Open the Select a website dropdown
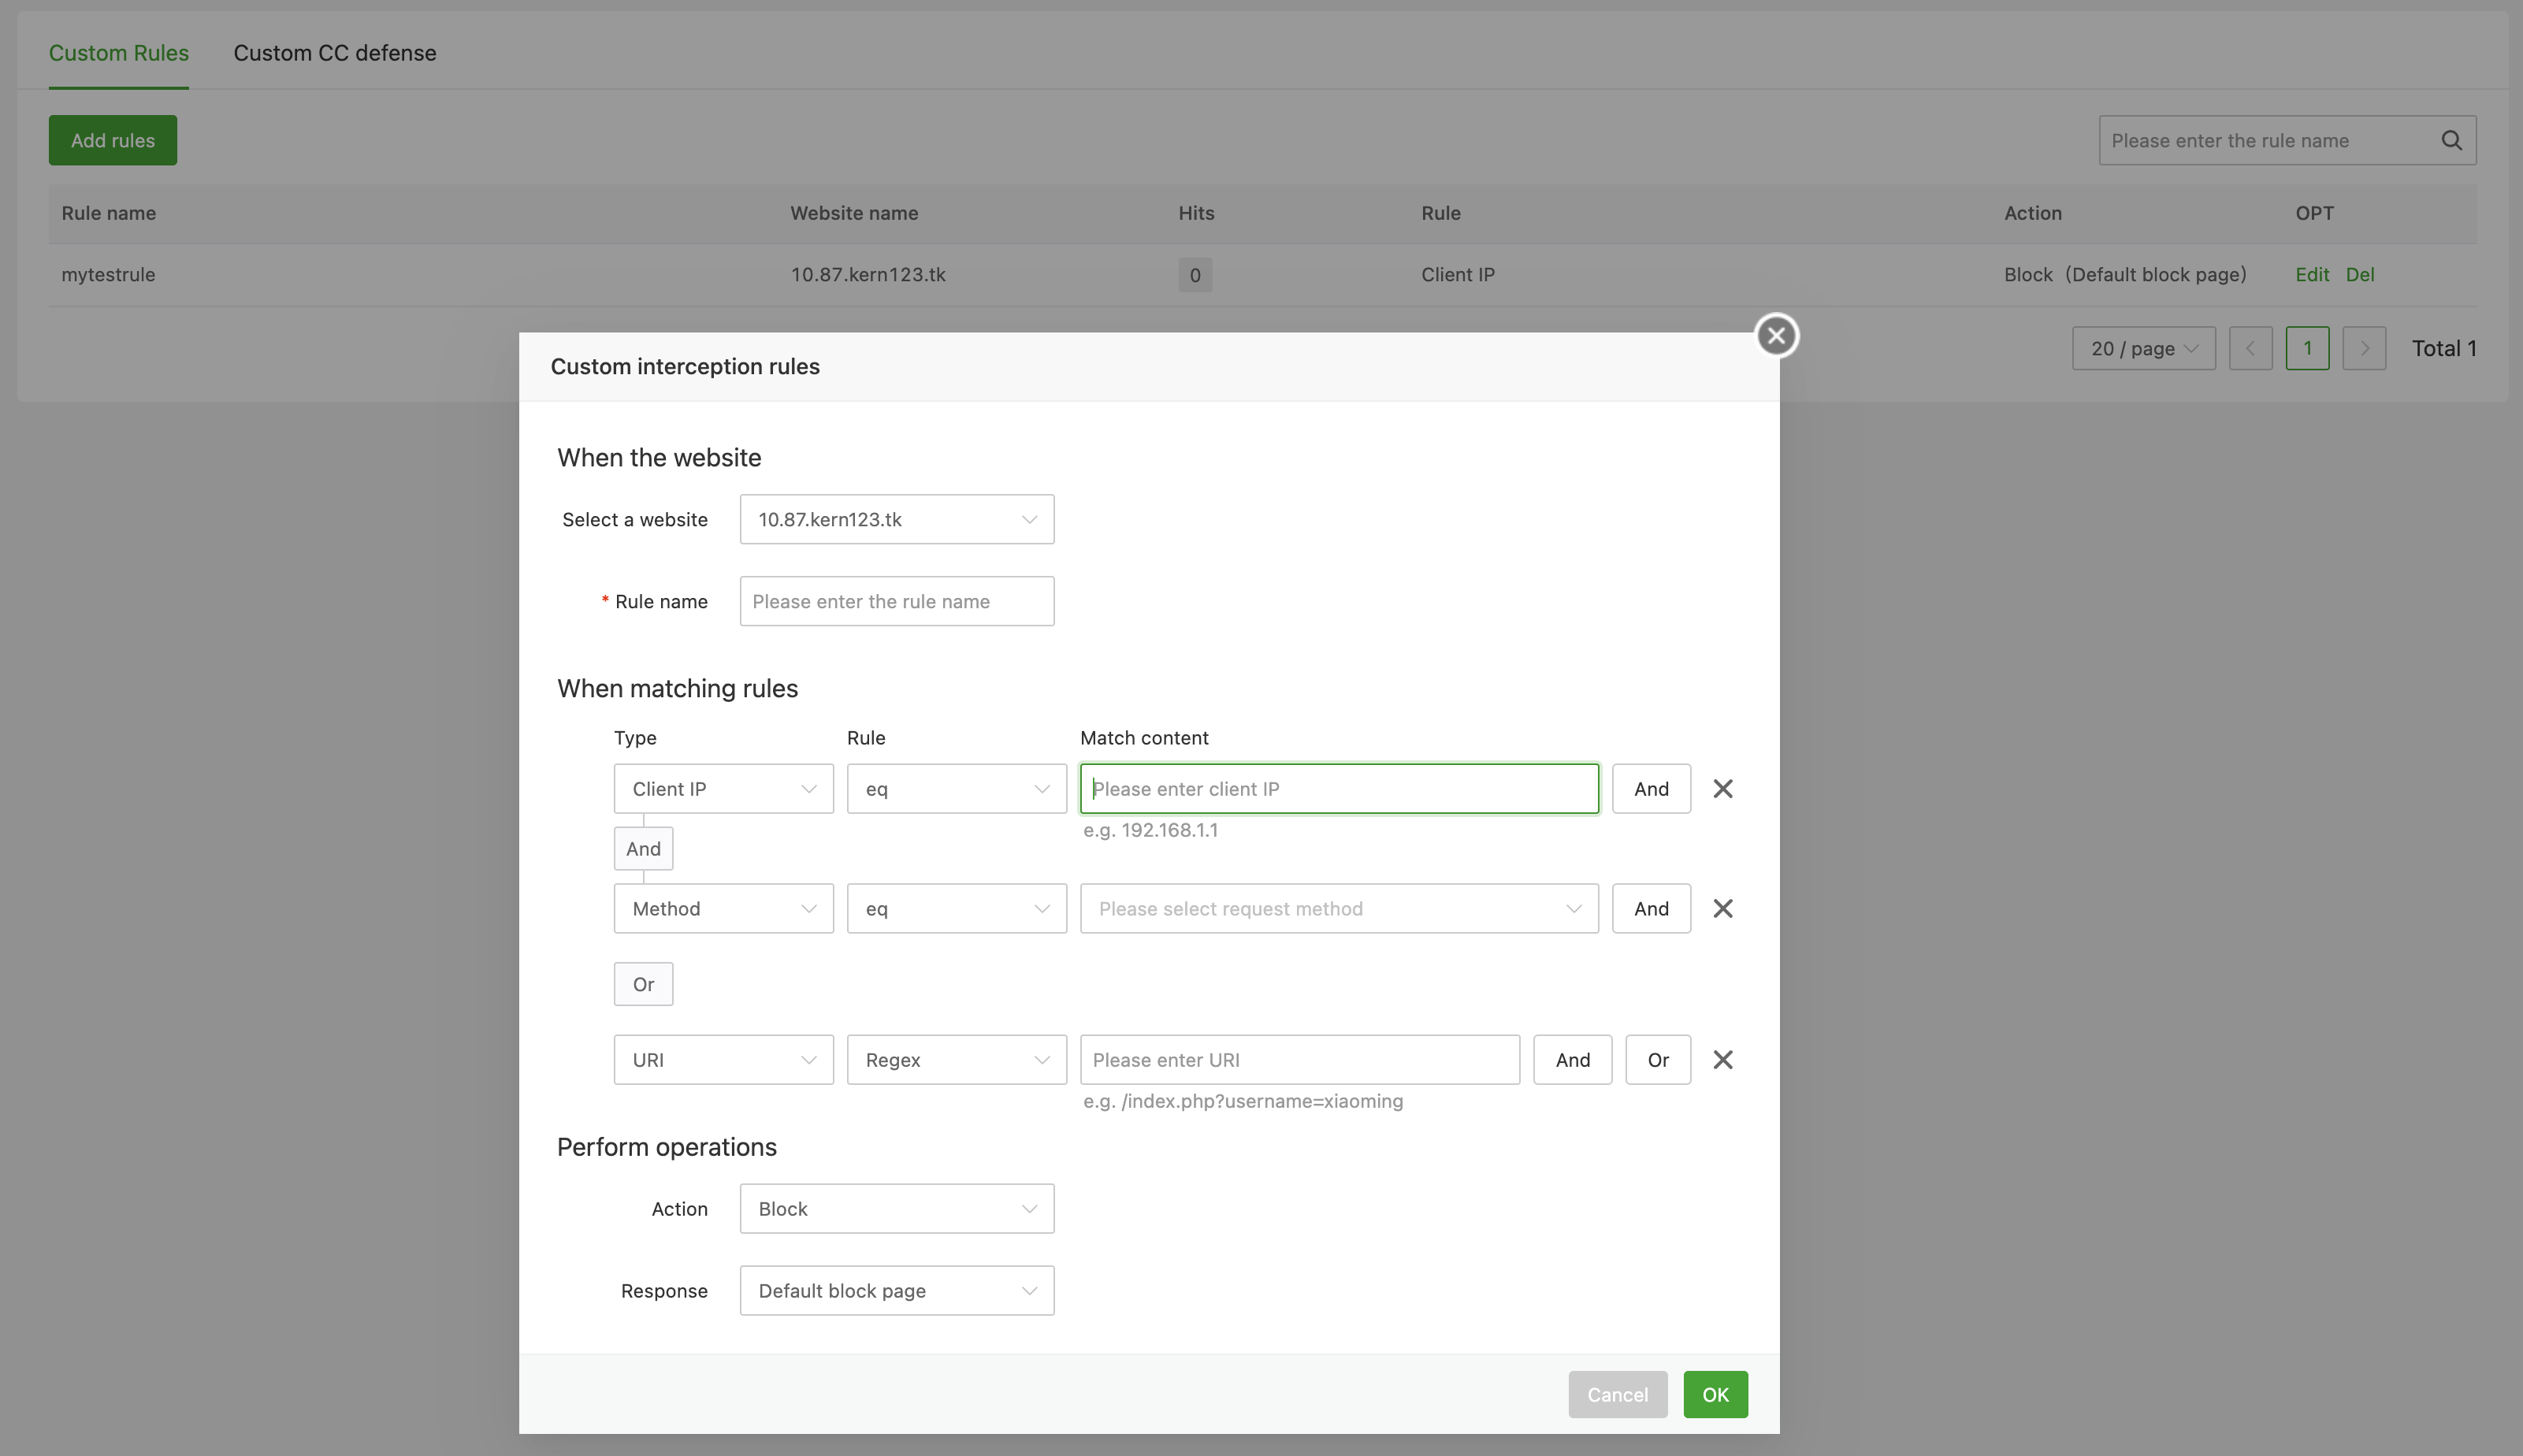The width and height of the screenshot is (2523, 1456). coord(896,520)
